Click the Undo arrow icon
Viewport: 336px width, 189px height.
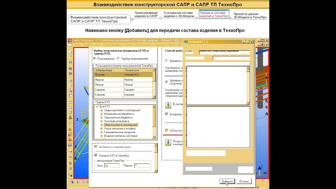pos(70,69)
